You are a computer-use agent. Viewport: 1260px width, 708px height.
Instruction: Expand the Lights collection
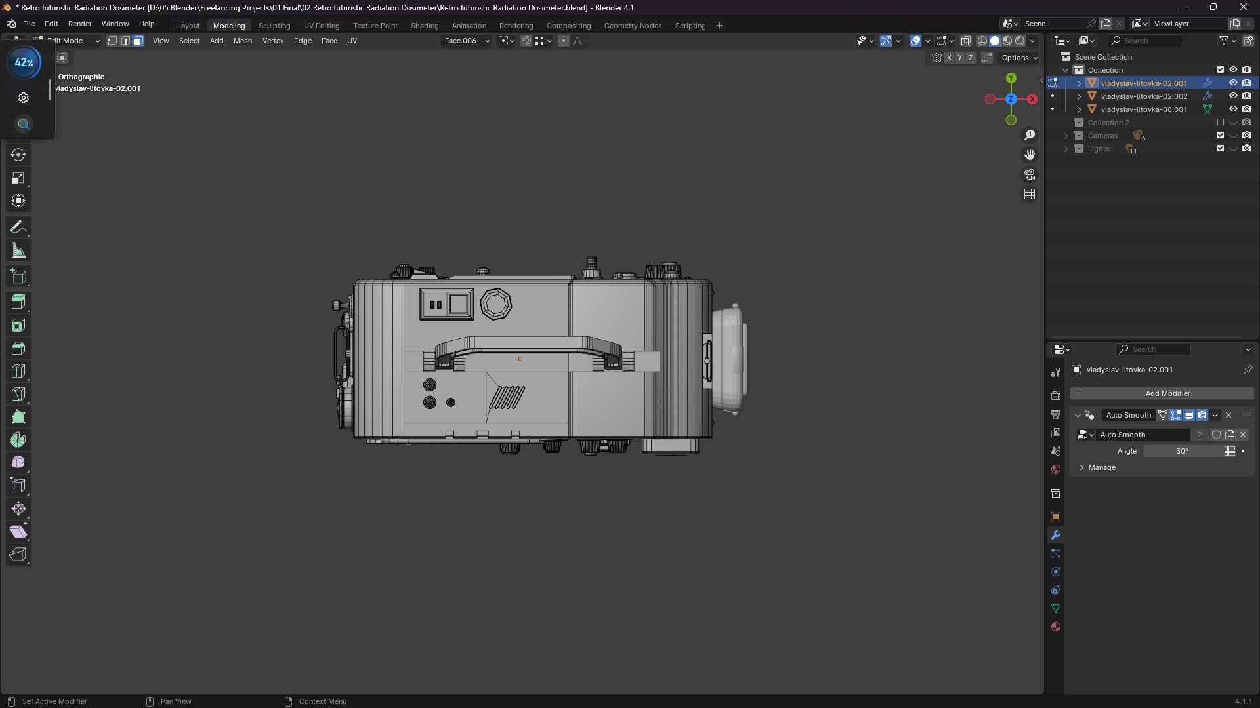pos(1066,149)
